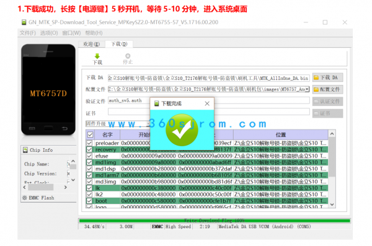Open the 窗口(W) menu
Screen dimensions: 372x246
click(x=71, y=33)
